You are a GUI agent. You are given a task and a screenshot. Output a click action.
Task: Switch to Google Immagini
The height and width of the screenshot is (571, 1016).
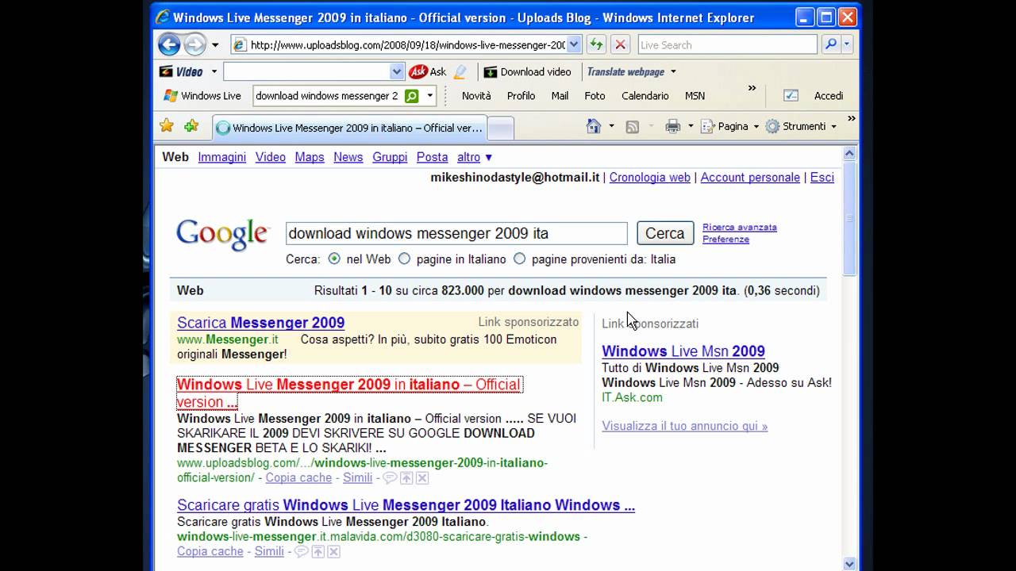[x=221, y=157]
